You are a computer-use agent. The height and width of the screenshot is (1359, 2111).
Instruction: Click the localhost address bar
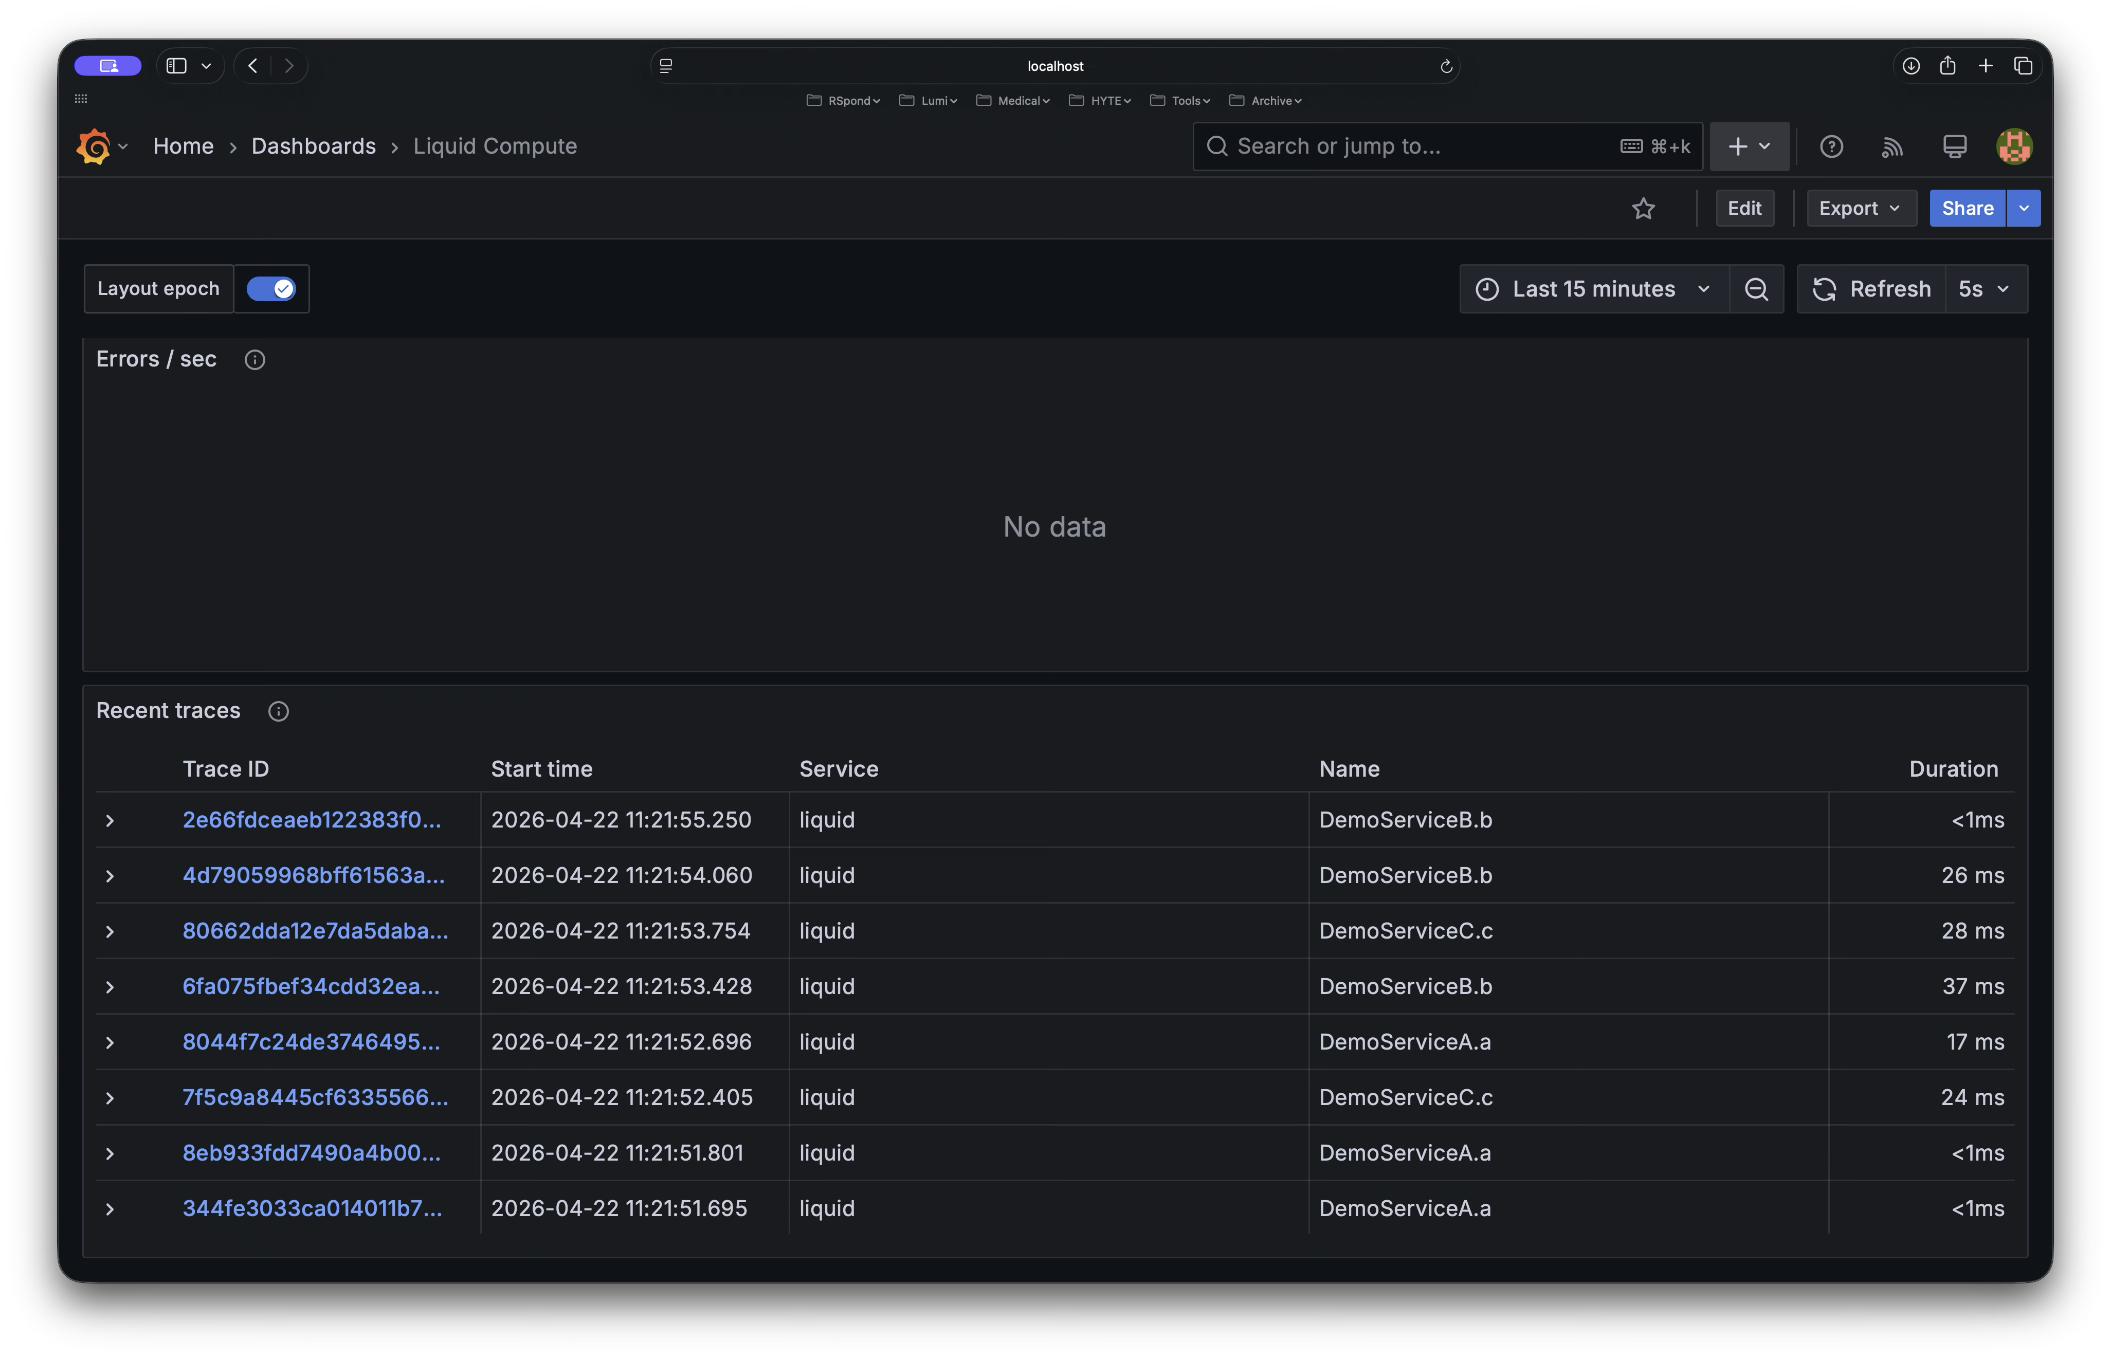[1054, 66]
